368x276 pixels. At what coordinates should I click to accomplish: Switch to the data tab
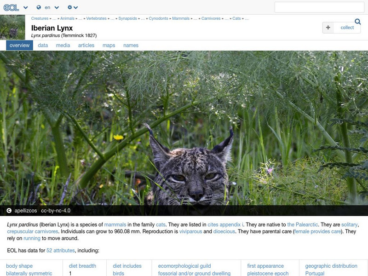coord(43,45)
